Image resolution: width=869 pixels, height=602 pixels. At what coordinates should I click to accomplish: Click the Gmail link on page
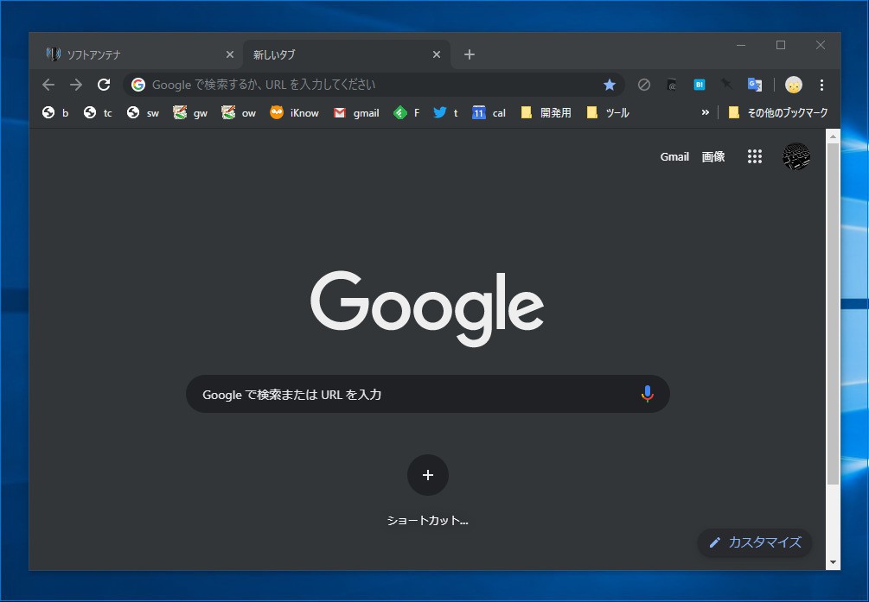[674, 156]
